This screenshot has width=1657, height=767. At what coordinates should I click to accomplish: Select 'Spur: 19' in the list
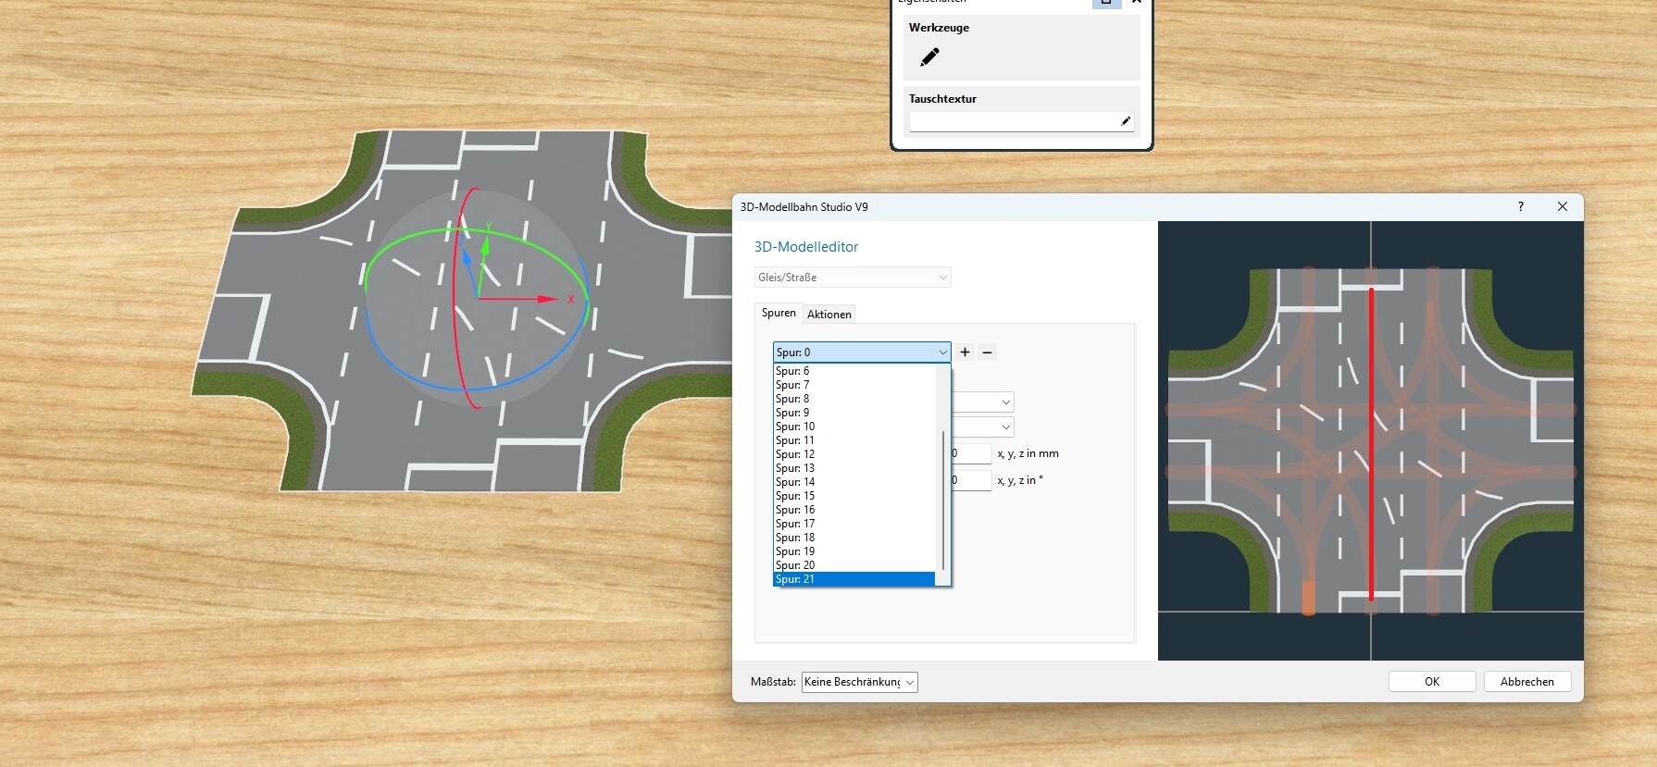coord(854,551)
